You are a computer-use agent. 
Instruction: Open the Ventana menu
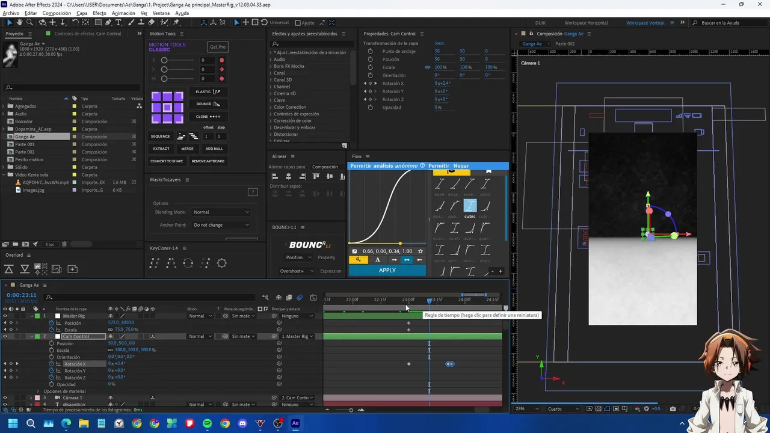[x=161, y=13]
